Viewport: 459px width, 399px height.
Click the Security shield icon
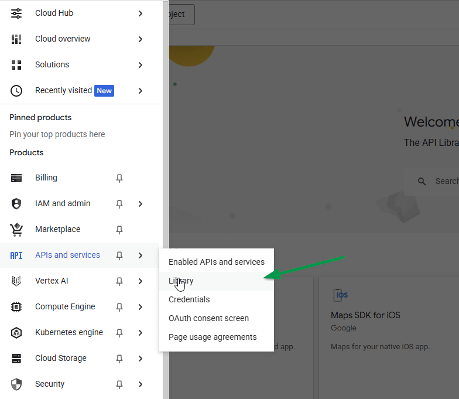pyautogui.click(x=16, y=384)
